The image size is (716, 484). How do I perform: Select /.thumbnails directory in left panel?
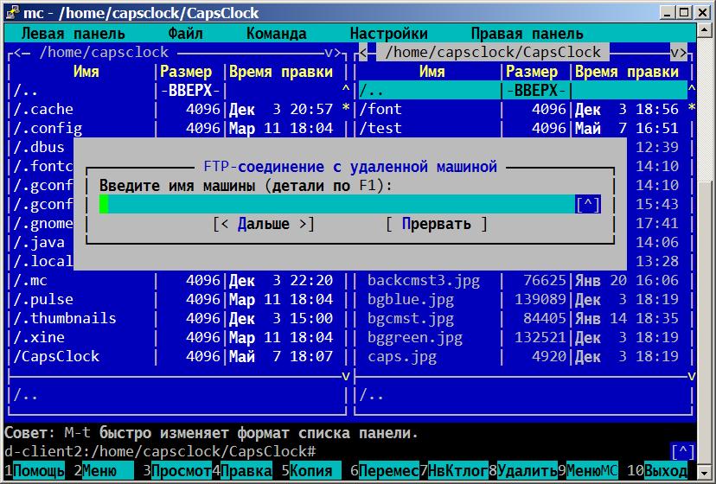[177, 318]
